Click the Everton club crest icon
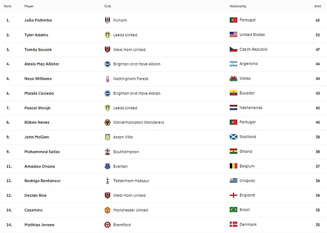Viewport: 327px width, 233px height. (107, 166)
